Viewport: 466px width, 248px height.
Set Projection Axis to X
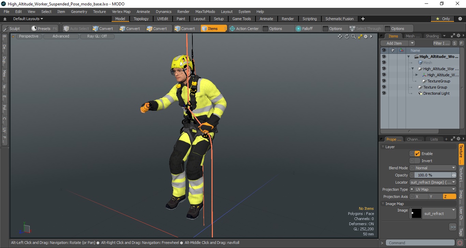tap(421, 197)
